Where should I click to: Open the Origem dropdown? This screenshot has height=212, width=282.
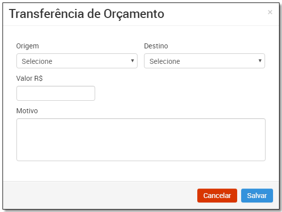(x=77, y=61)
